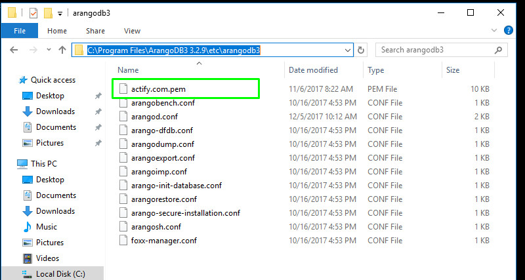Open Videos folder under This PC
The height and width of the screenshot is (280, 525).
[x=47, y=258]
